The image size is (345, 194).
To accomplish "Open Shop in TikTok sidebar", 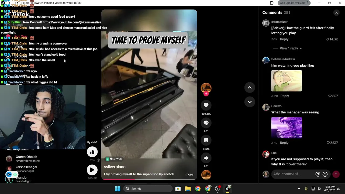I will (x=19, y=46).
